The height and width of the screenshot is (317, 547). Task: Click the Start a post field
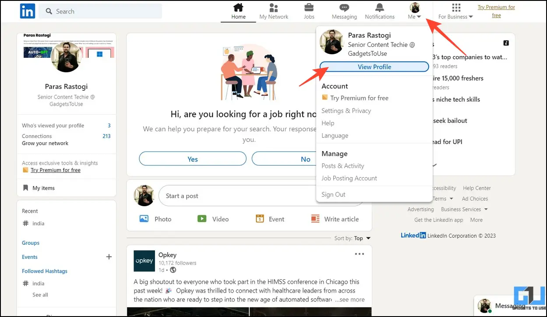261,196
